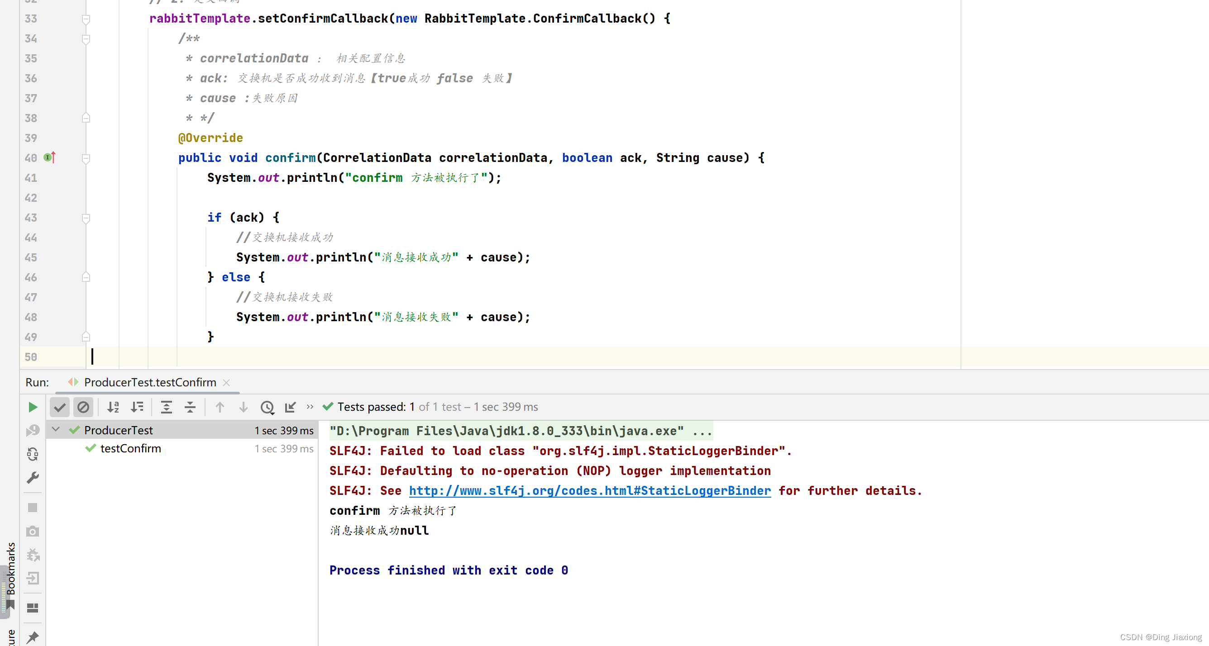The width and height of the screenshot is (1209, 646).
Task: Click the Restore Layout icon
Action: pyautogui.click(x=33, y=608)
